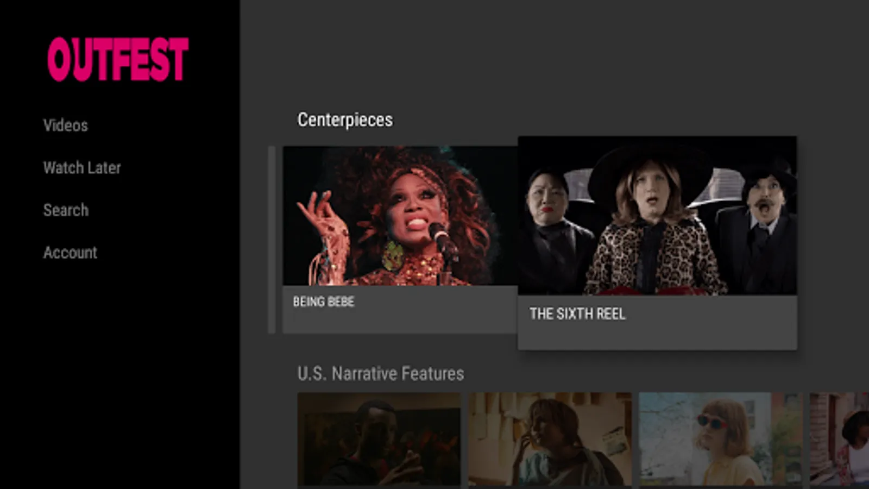Viewport: 869px width, 489px height.
Task: Select The Sixth Reel thumbnail
Action: tap(657, 216)
